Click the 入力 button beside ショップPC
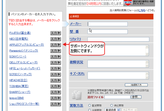The image size is (164, 111). click(56, 104)
